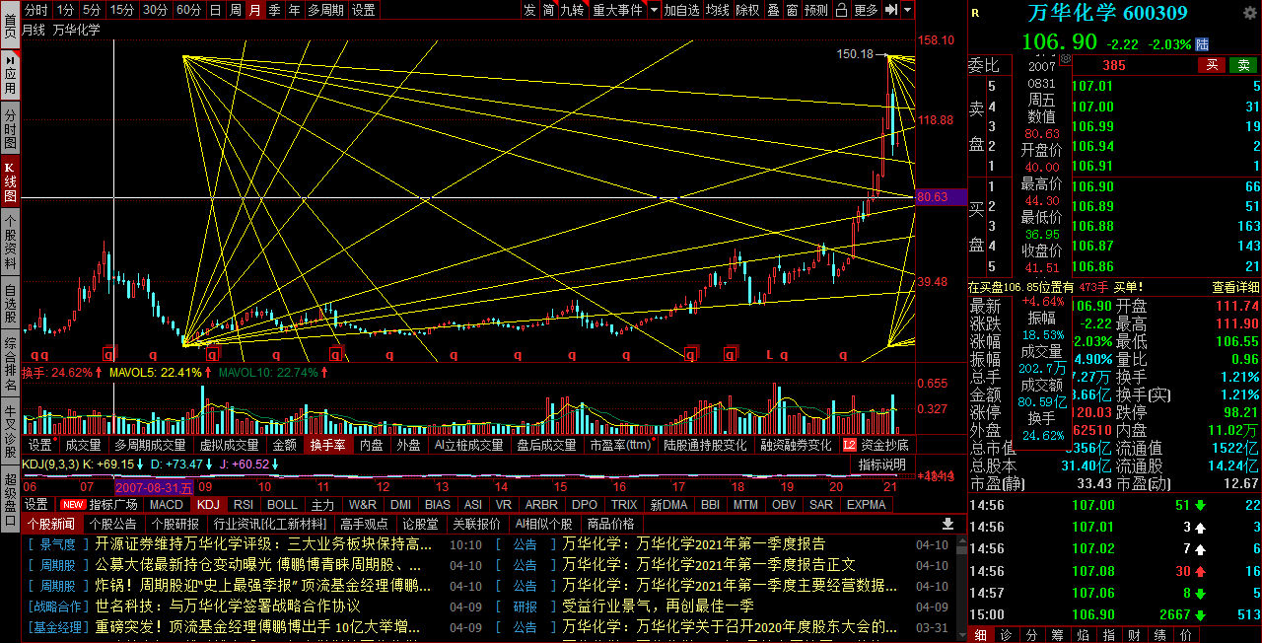1262x643 pixels.
Task: Select the 分时 period tab
Action: tap(35, 10)
